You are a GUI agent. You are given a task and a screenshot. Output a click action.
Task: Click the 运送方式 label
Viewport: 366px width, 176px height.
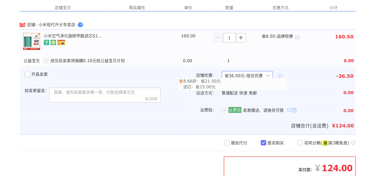pos(205,93)
